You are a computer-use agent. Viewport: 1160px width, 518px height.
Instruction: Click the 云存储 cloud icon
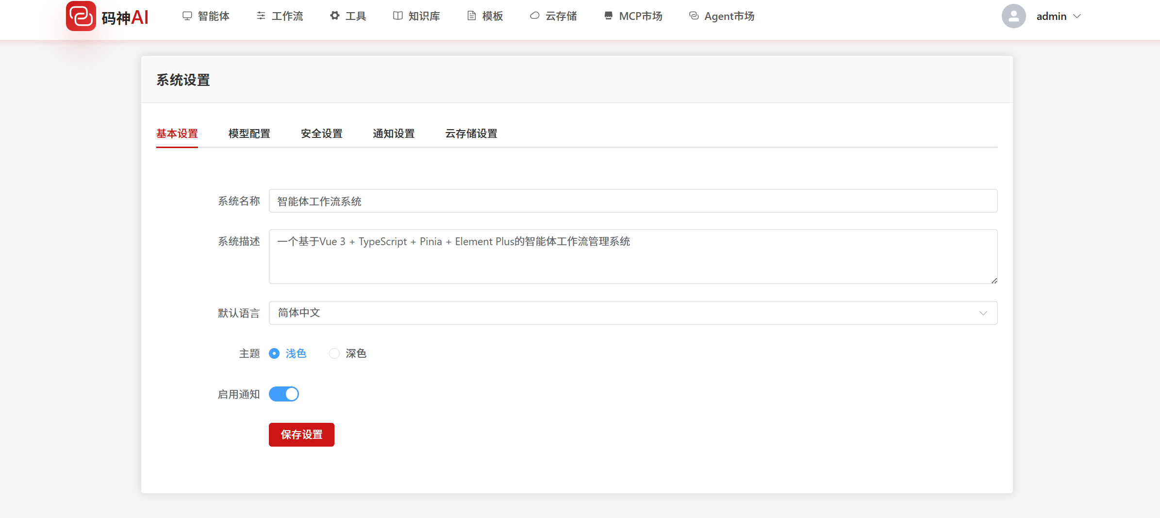tap(534, 16)
